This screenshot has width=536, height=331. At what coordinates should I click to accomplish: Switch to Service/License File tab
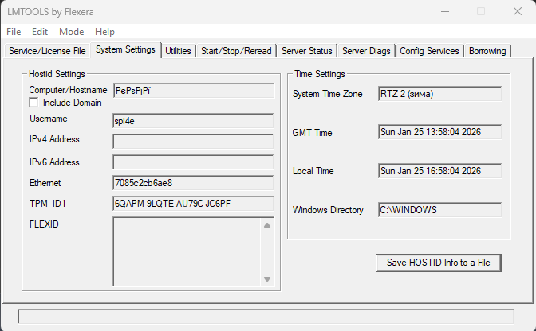coord(47,51)
